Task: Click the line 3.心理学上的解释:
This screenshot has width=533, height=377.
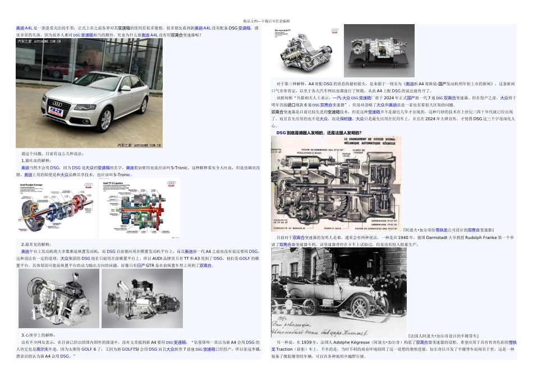Action: [x=38, y=335]
